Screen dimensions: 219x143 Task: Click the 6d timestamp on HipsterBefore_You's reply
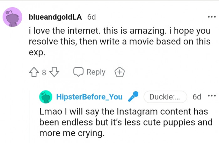(x=197, y=97)
